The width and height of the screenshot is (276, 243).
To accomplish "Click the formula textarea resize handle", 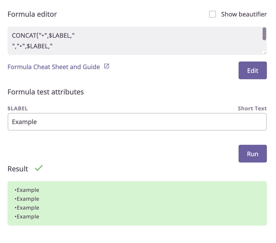I will pyautogui.click(x=264, y=53).
